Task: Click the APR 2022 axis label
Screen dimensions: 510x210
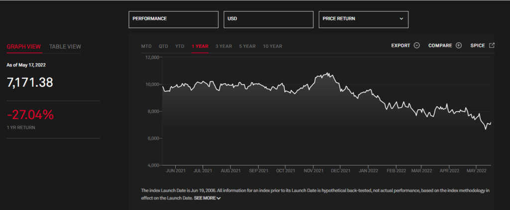Action: click(x=449, y=171)
